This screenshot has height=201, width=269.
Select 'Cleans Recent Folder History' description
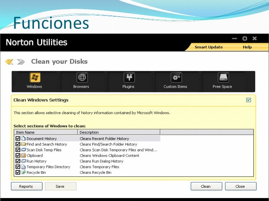104,139
